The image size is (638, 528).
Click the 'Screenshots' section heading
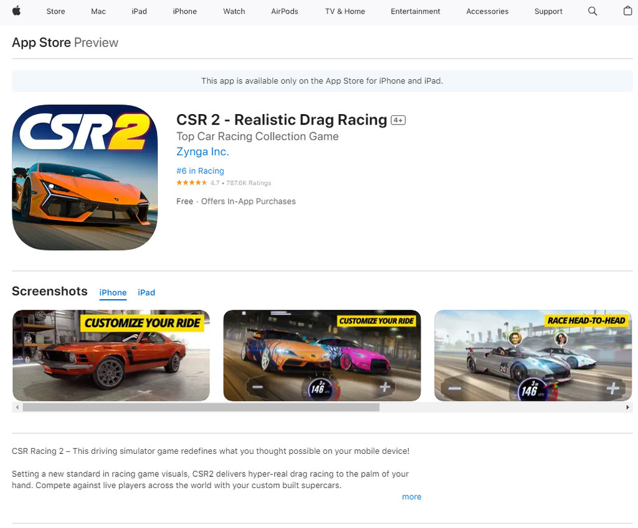click(50, 291)
